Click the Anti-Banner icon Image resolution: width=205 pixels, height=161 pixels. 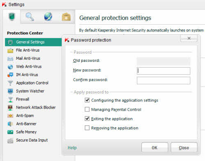(10, 124)
